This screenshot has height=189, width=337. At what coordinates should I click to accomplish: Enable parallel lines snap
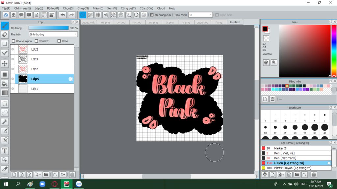point(90,15)
